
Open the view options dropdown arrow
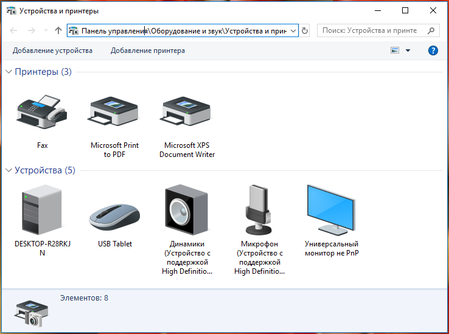click(408, 50)
